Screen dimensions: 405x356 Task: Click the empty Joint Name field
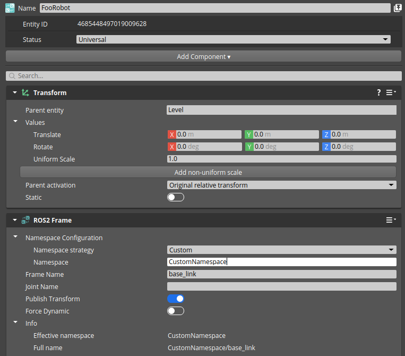(x=281, y=286)
